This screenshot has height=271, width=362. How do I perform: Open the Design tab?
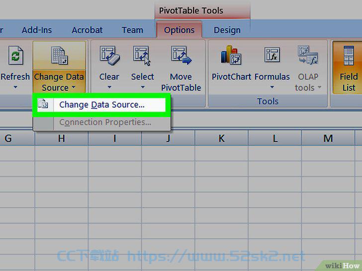227,30
